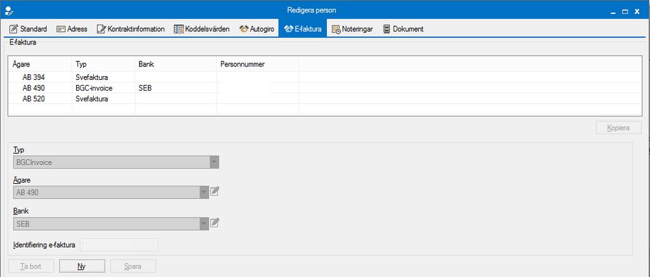
Task: Click the SEB cell in the table
Action: pos(176,87)
